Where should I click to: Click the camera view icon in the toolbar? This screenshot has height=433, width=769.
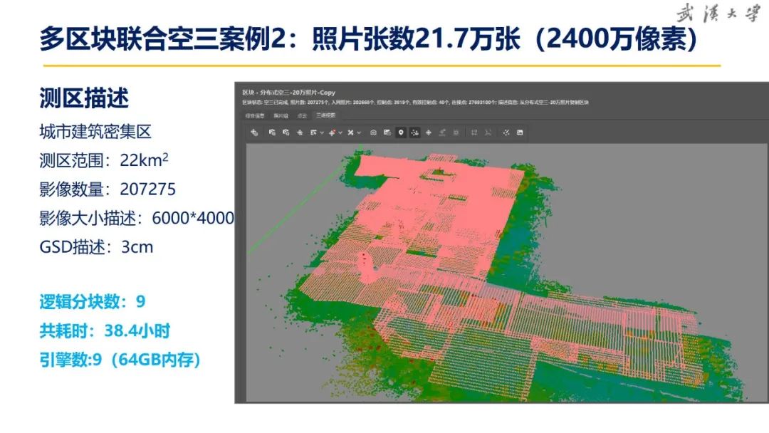point(372,132)
